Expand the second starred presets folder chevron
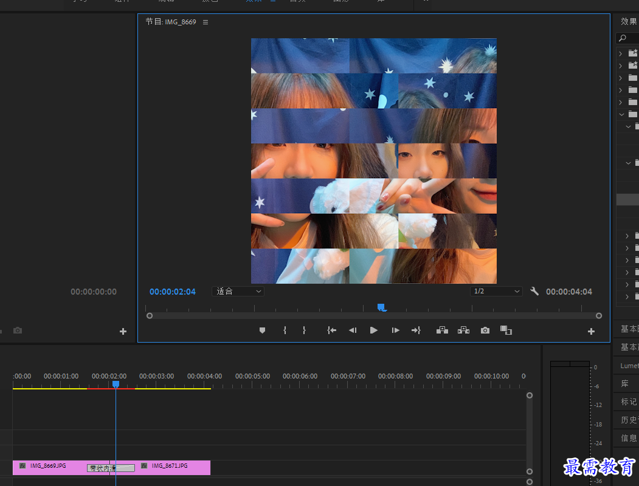The height and width of the screenshot is (486, 639). click(x=621, y=66)
